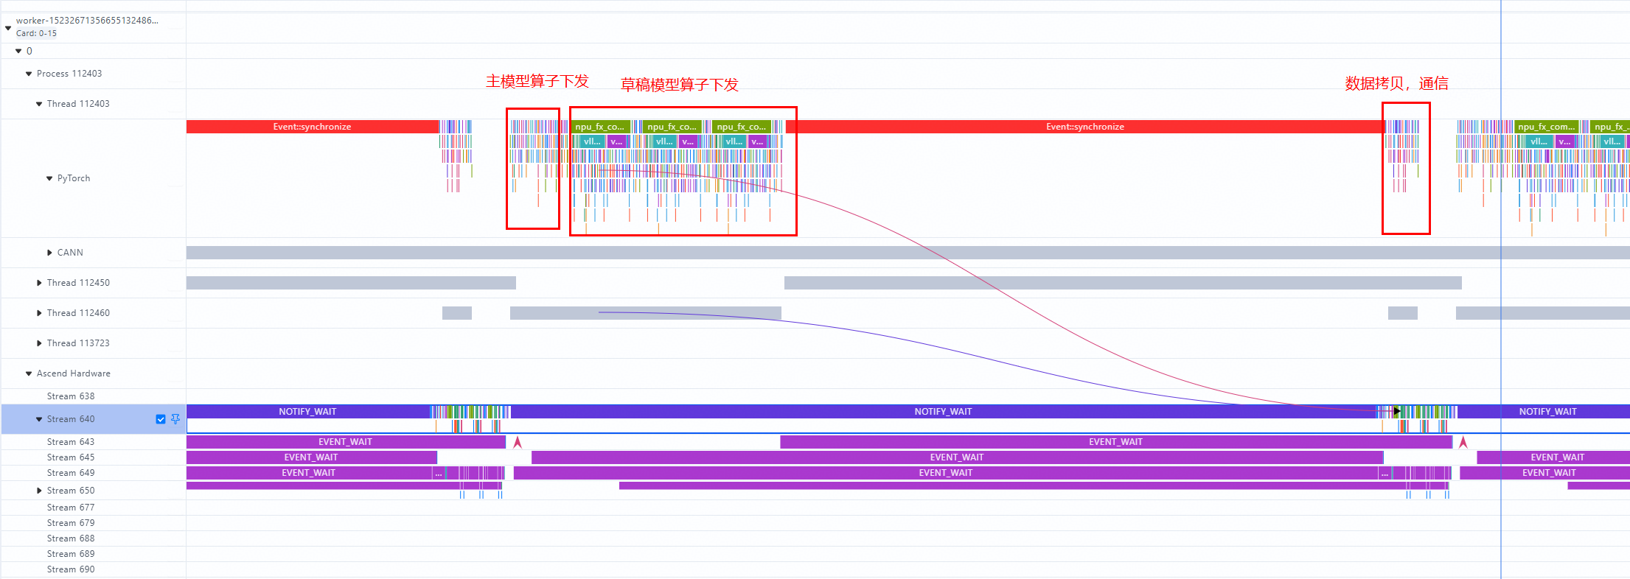
Task: Toggle the Stream 640 checkbox
Action: click(161, 419)
